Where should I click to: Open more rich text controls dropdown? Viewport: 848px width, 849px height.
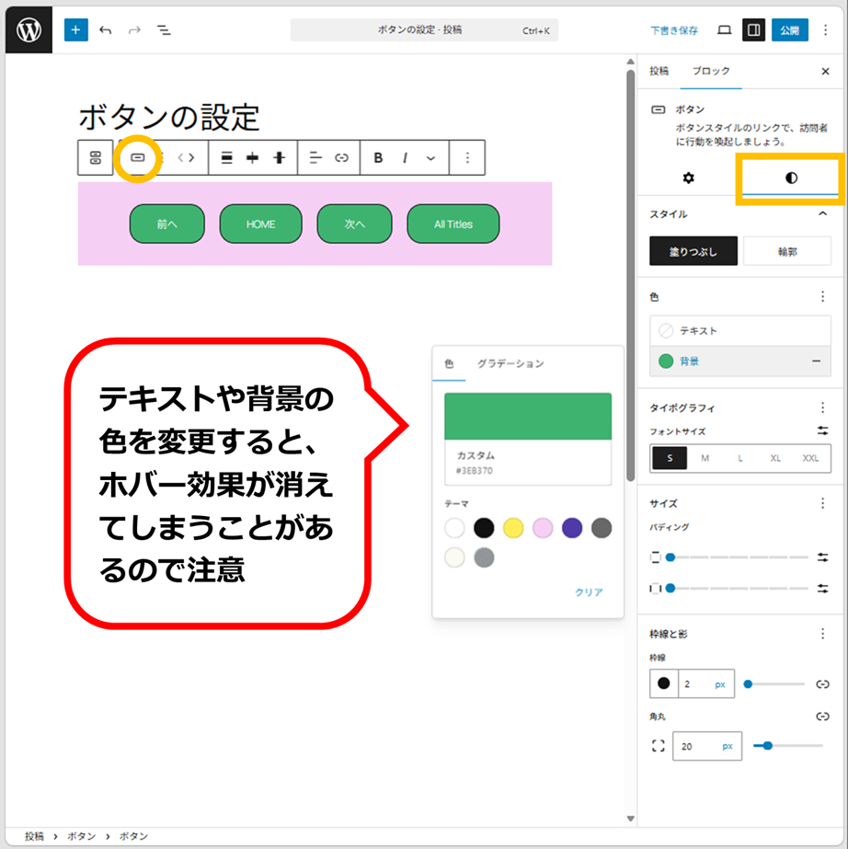click(430, 157)
